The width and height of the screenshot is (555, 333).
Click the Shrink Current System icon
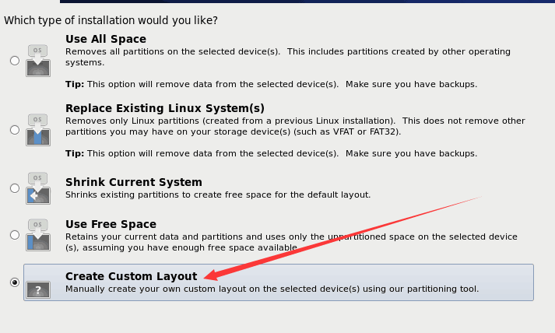(37, 188)
